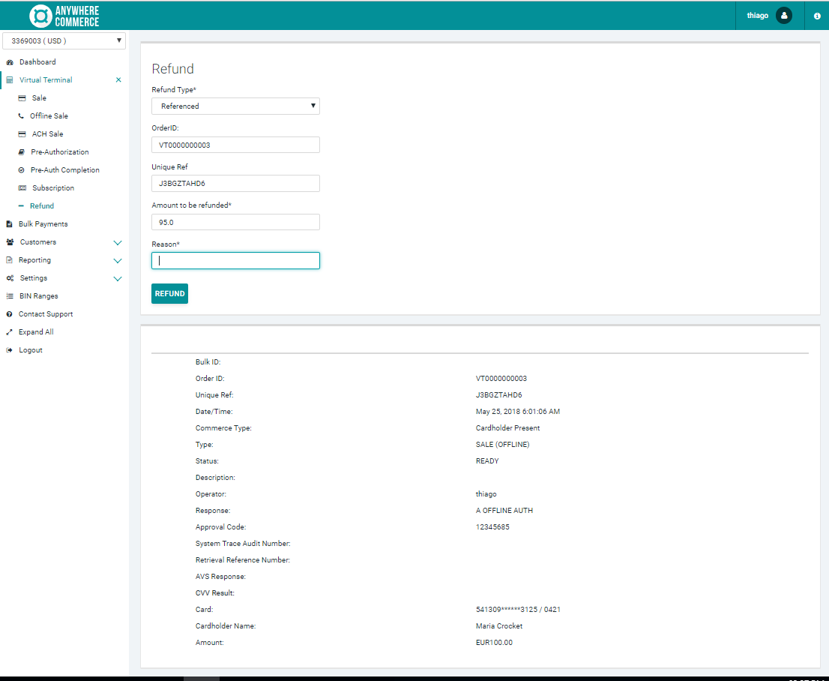Click the Order ID value VT0000000003 in details
829x681 pixels.
(x=501, y=378)
